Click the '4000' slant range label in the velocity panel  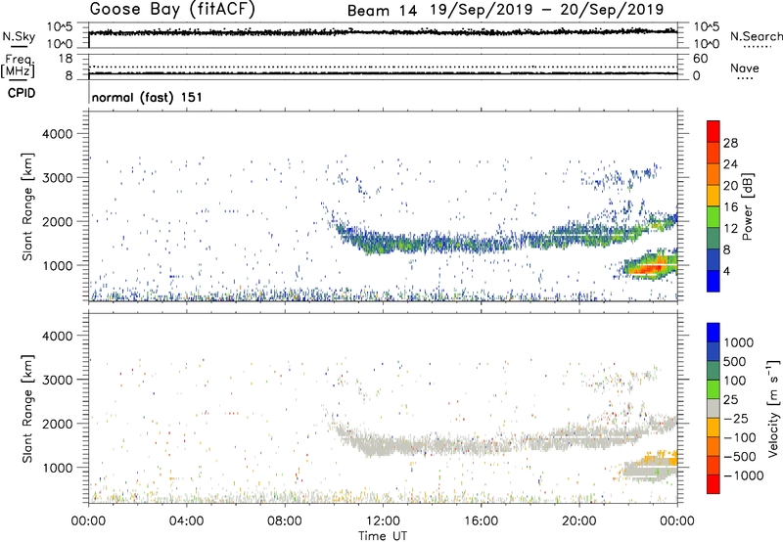[x=58, y=336]
